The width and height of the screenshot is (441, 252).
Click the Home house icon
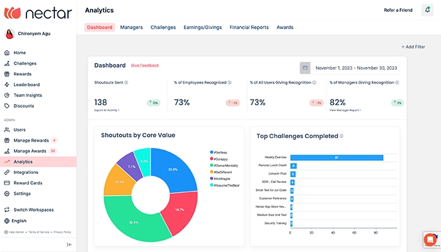(x=7, y=52)
